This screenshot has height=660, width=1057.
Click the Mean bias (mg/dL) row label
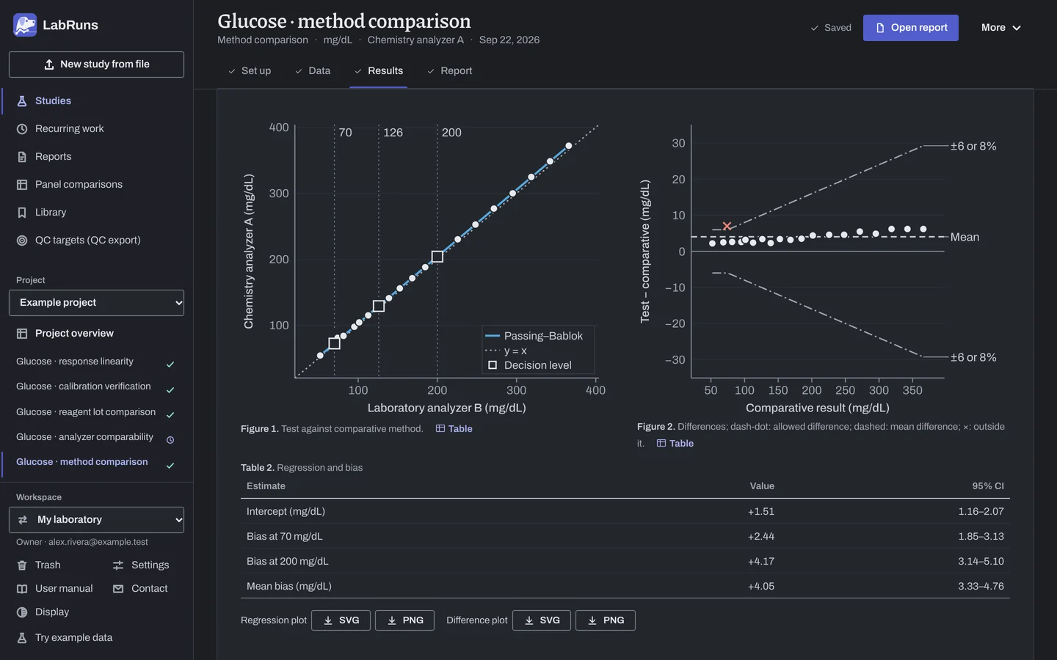pyautogui.click(x=289, y=586)
